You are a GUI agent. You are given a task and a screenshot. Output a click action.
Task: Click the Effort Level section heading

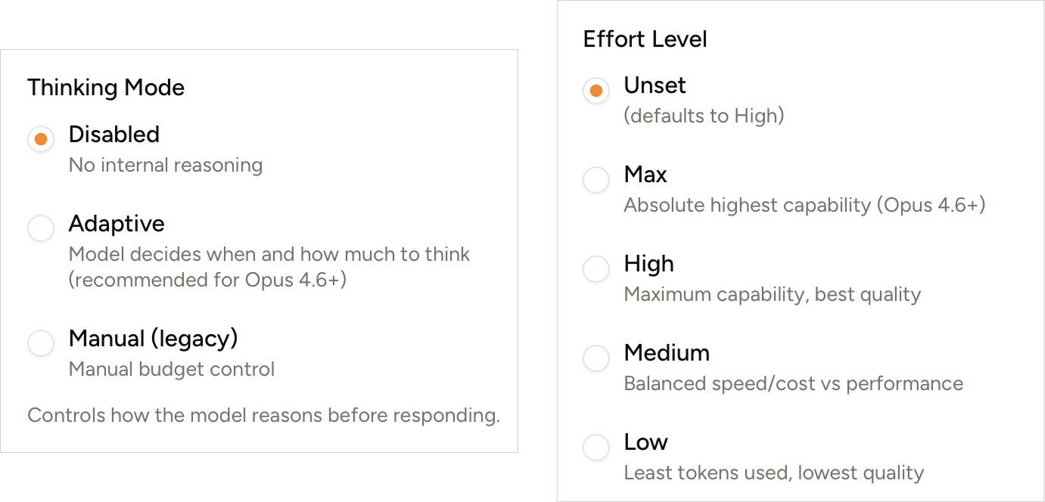[x=645, y=39]
